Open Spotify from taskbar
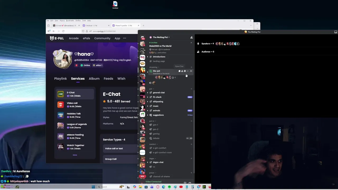Viewport: 338px width, 190px height. [169, 187]
